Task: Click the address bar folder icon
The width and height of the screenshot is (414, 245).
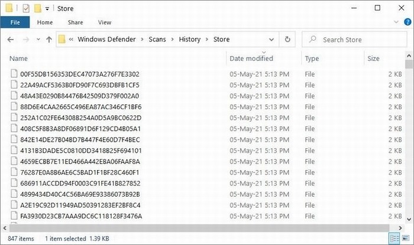Action: pyautogui.click(x=62, y=39)
